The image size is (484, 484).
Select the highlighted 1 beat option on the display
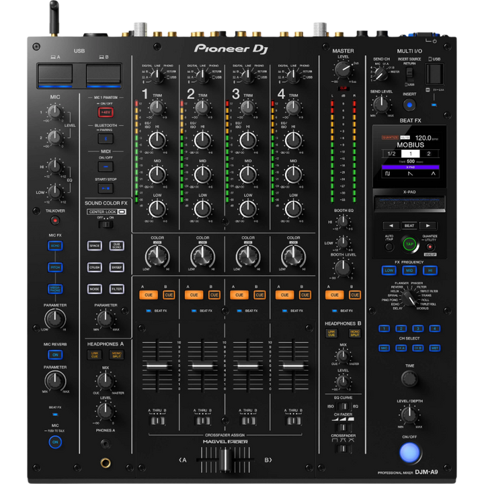(x=410, y=154)
